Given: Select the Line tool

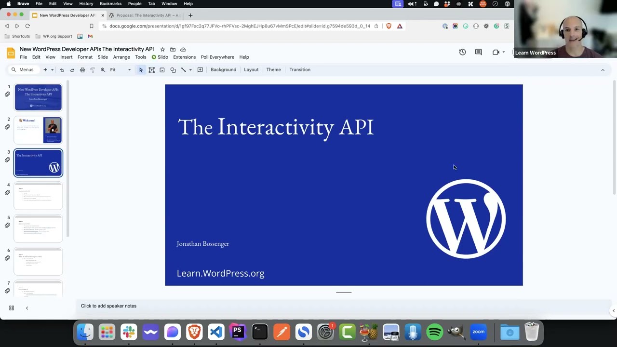Looking at the screenshot, I should (183, 70).
